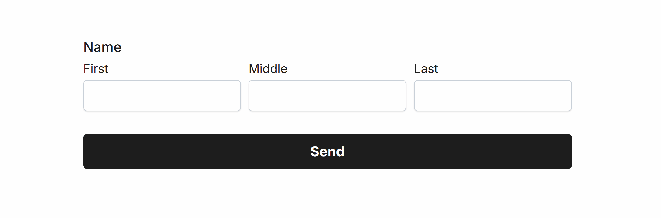Place cursor in box under Middle

pos(327,96)
